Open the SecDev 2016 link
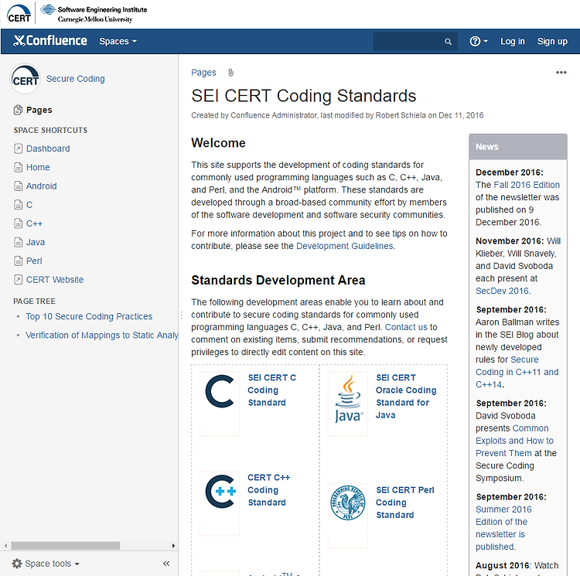580x576 pixels. pyautogui.click(x=503, y=291)
